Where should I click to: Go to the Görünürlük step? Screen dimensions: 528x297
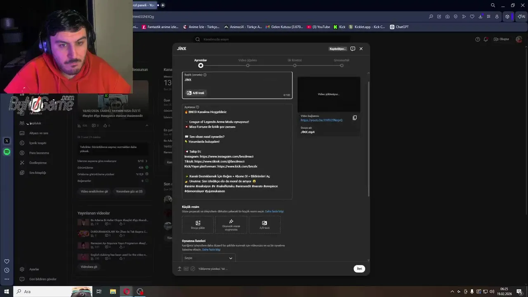coord(342,62)
